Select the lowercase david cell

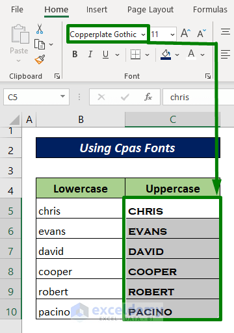click(81, 249)
